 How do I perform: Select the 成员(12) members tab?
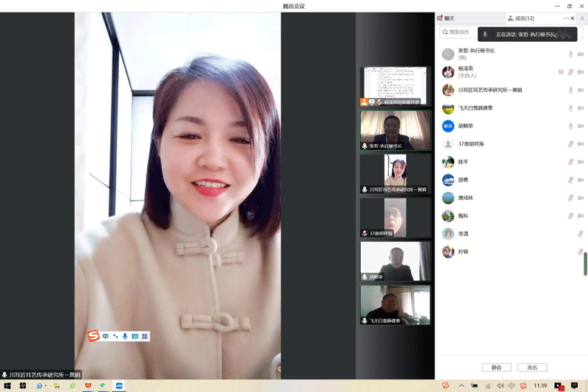pos(522,18)
